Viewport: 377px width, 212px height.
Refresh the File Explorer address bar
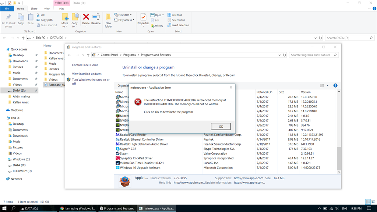click(320, 38)
